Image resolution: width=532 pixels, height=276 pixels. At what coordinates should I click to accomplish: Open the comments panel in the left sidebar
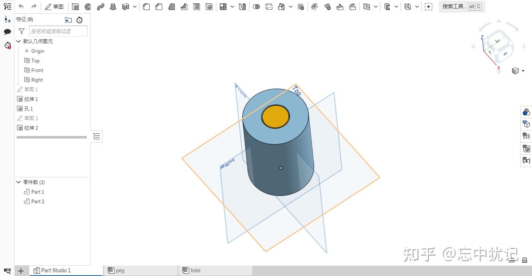pos(7,32)
